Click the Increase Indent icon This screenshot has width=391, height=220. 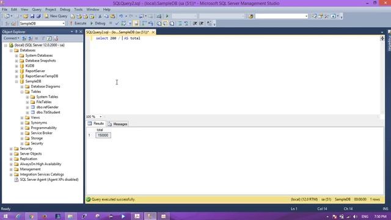pyautogui.click(x=202, y=23)
